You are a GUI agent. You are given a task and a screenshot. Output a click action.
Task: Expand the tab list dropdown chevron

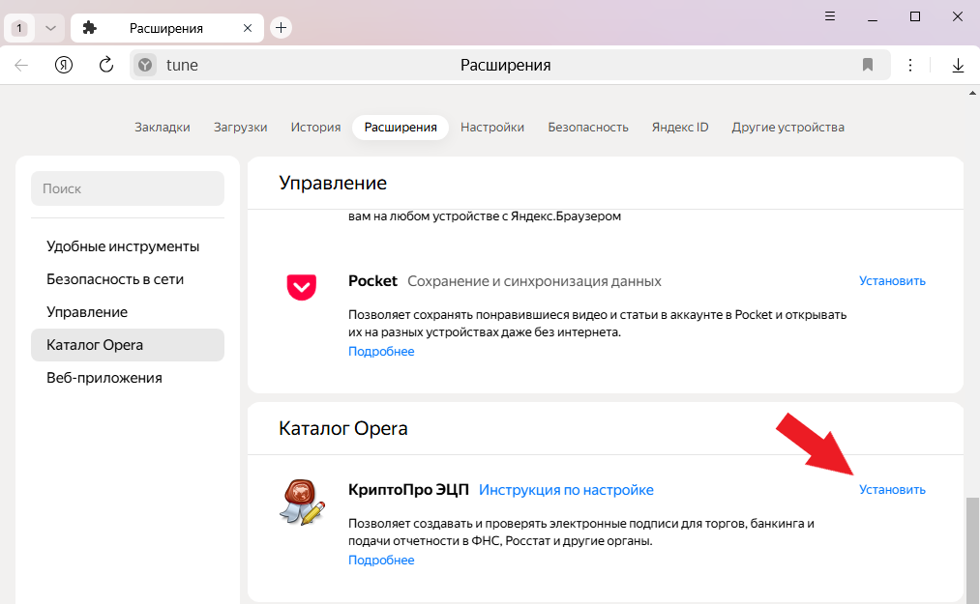point(50,28)
